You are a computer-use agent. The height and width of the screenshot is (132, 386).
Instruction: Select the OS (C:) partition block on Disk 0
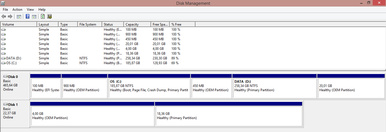(149, 88)
